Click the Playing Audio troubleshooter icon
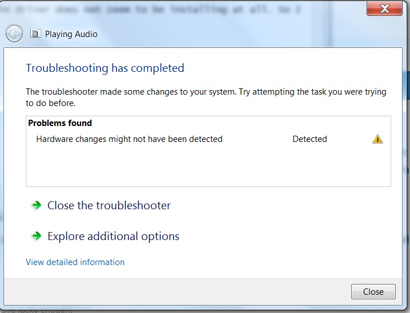Image resolution: width=410 pixels, height=313 pixels. pyautogui.click(x=35, y=34)
